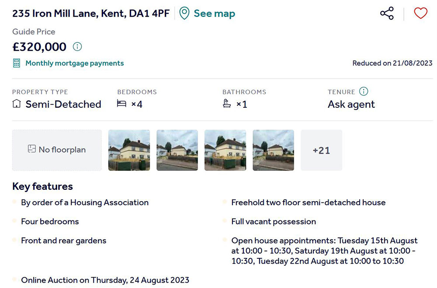This screenshot has width=437, height=288.
Task: Click the Ask agent tenure text
Action: click(351, 104)
